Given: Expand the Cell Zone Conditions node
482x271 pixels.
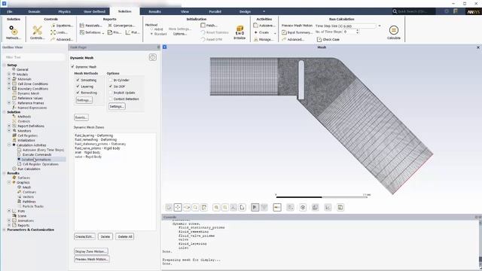Looking at the screenshot, I should 9,84.
